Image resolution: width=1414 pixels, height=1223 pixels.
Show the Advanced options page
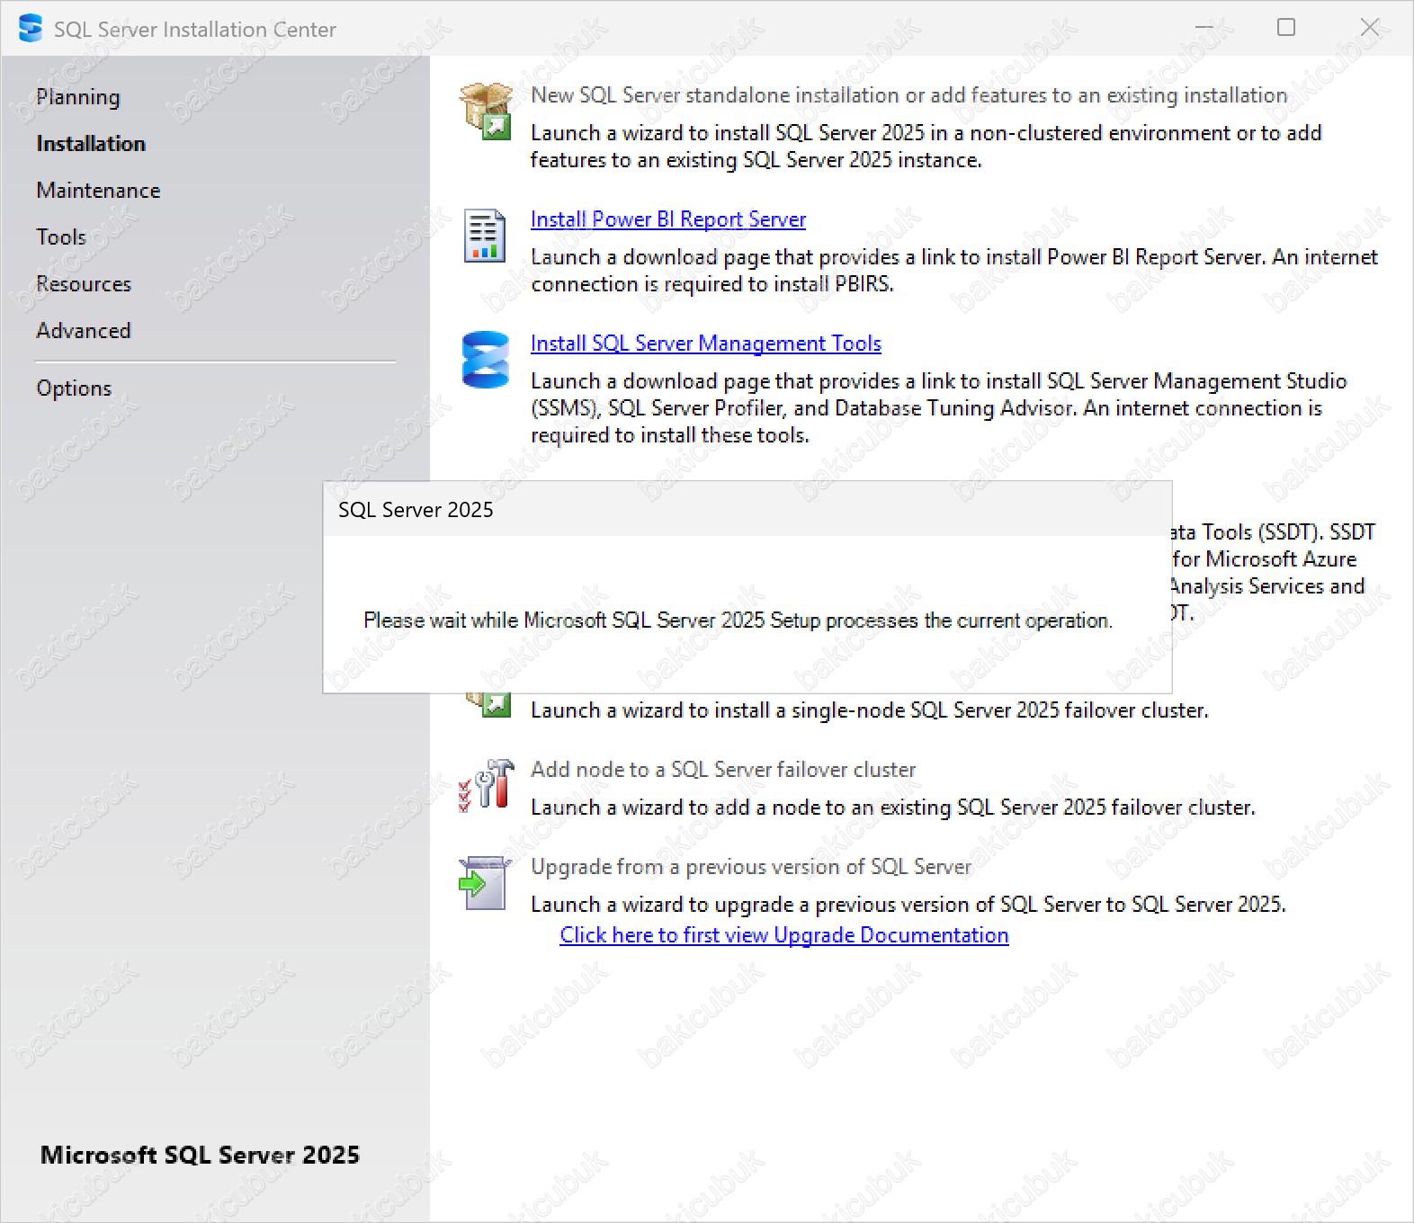84,331
